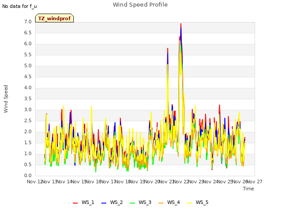
Task: Click the 5.0 y-axis tick label
Action: pos(28,66)
